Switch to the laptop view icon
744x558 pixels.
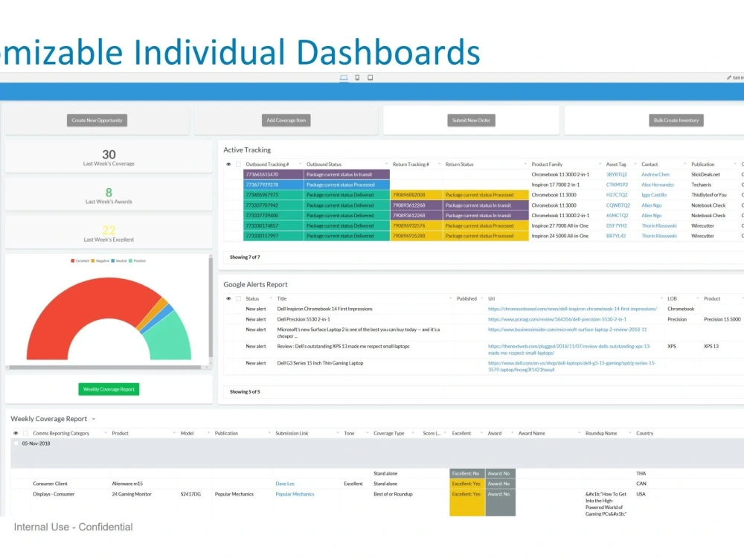344,77
